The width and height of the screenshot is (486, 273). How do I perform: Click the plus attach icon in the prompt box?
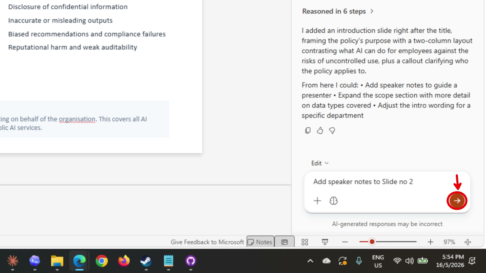coord(317,201)
